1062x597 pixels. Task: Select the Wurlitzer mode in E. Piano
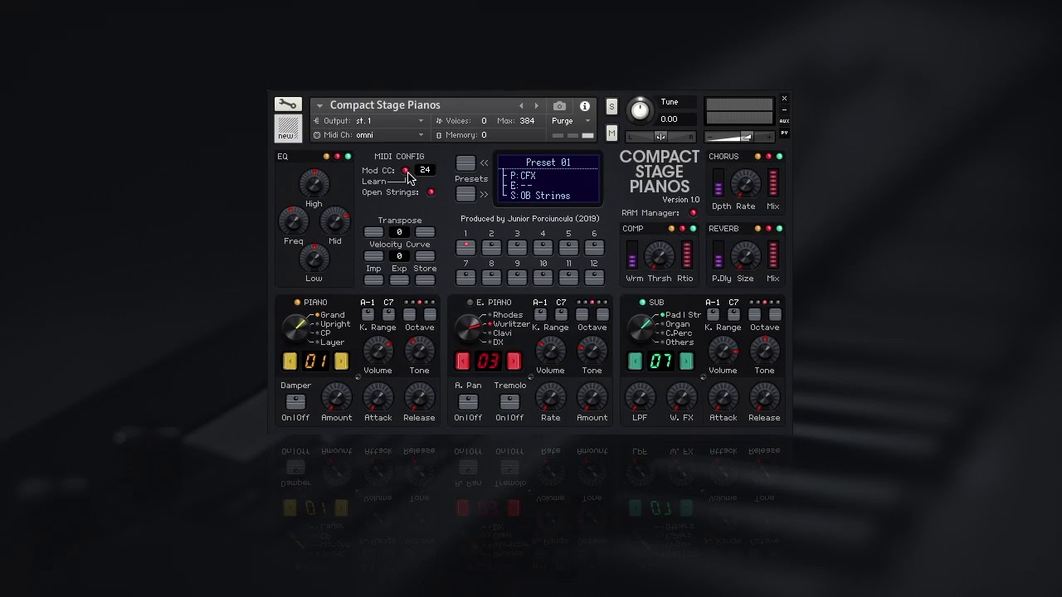click(x=499, y=324)
